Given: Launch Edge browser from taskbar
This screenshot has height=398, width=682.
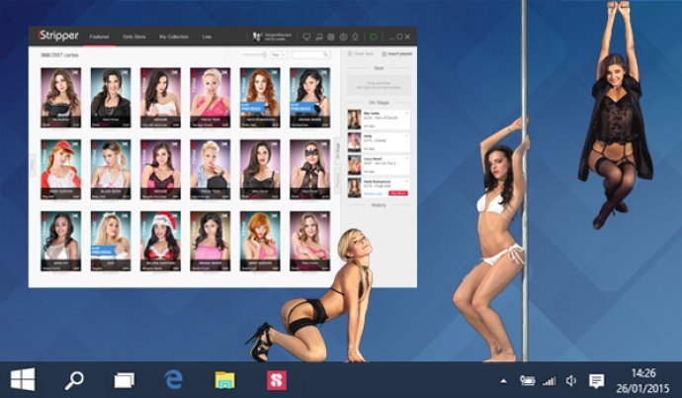Looking at the screenshot, I should [174, 380].
